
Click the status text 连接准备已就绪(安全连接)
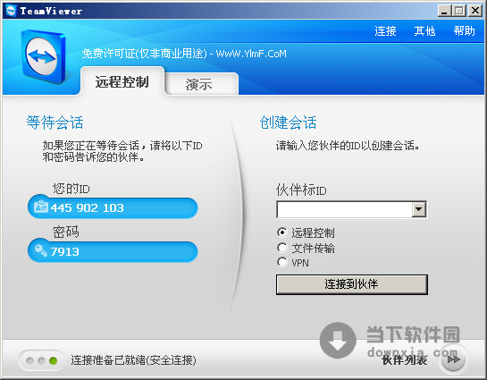(x=133, y=360)
